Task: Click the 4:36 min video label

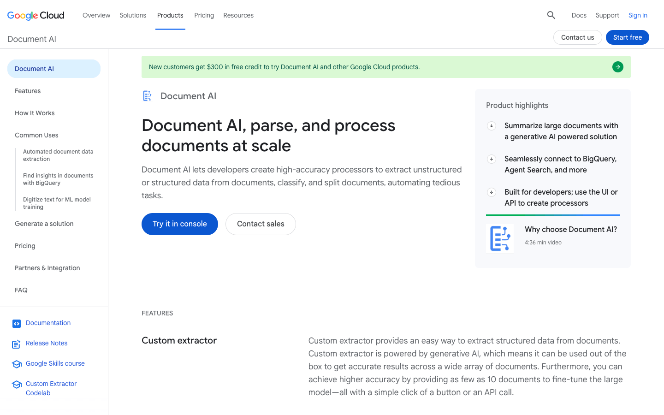Action: [x=543, y=243]
